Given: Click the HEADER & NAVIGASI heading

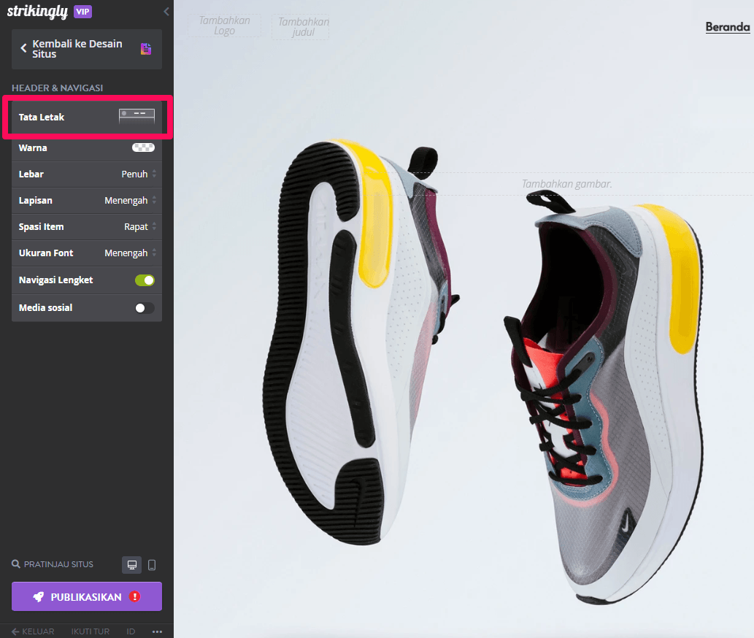Looking at the screenshot, I should tap(57, 88).
